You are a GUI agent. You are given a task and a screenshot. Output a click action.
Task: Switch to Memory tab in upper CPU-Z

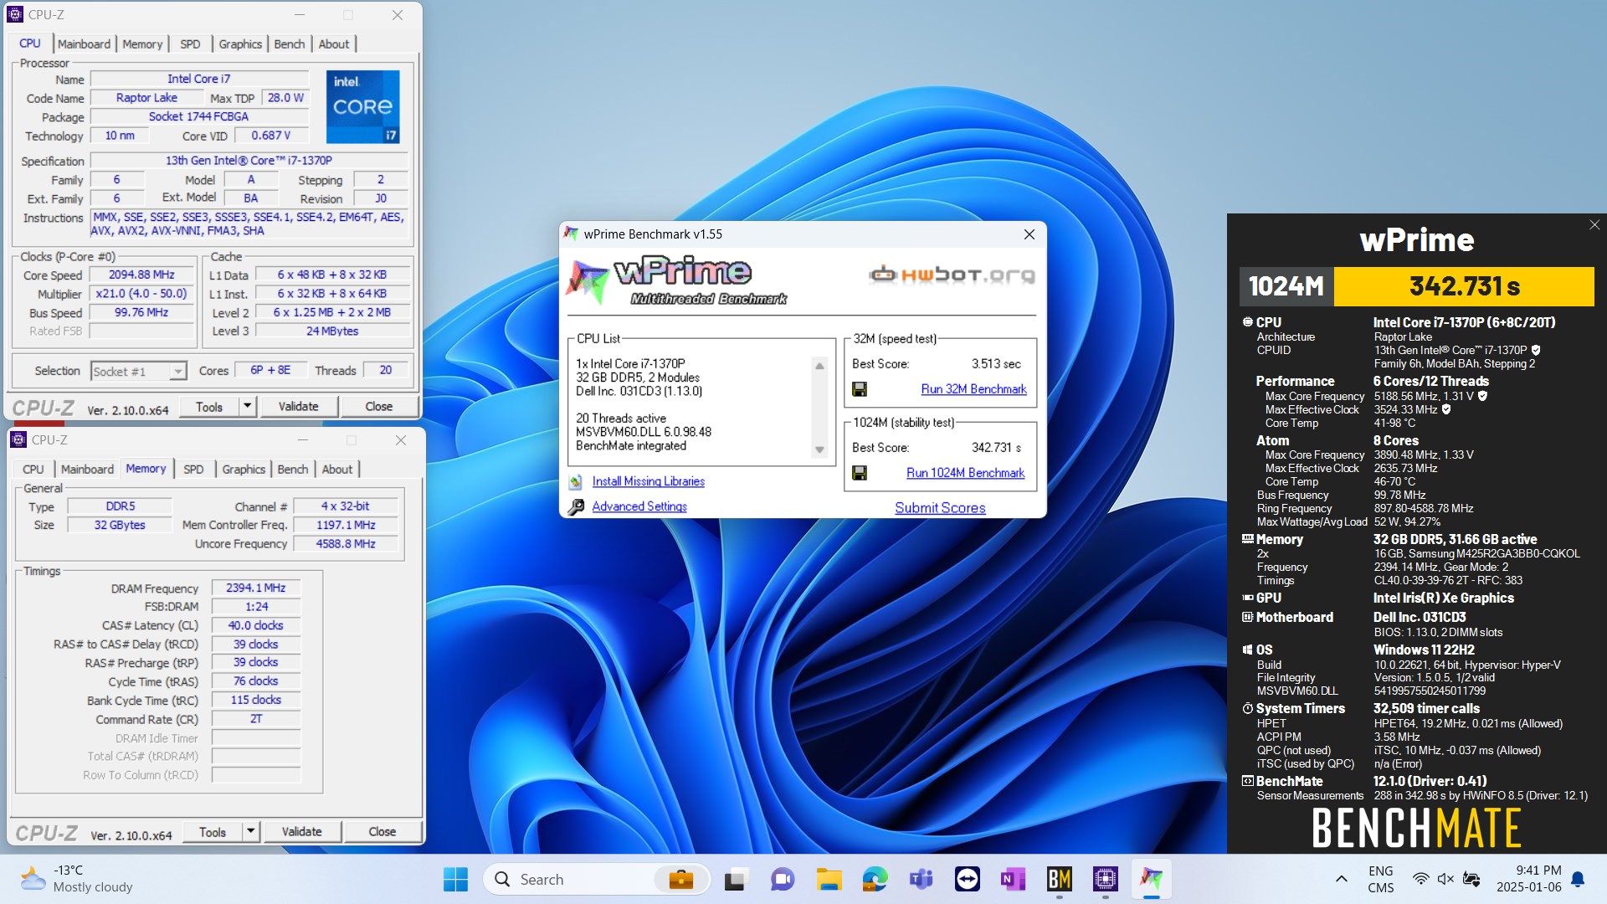pyautogui.click(x=142, y=44)
